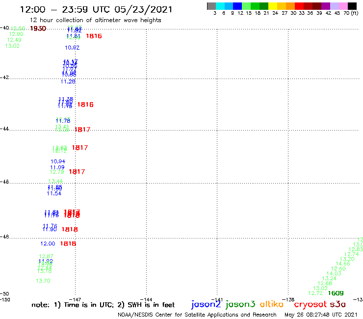Click the blue value 11.54
The height and width of the screenshot is (319, 363).
coord(54,193)
